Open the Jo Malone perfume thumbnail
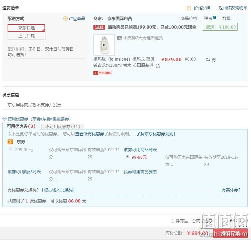The width and height of the screenshot is (251, 240). click(x=104, y=45)
